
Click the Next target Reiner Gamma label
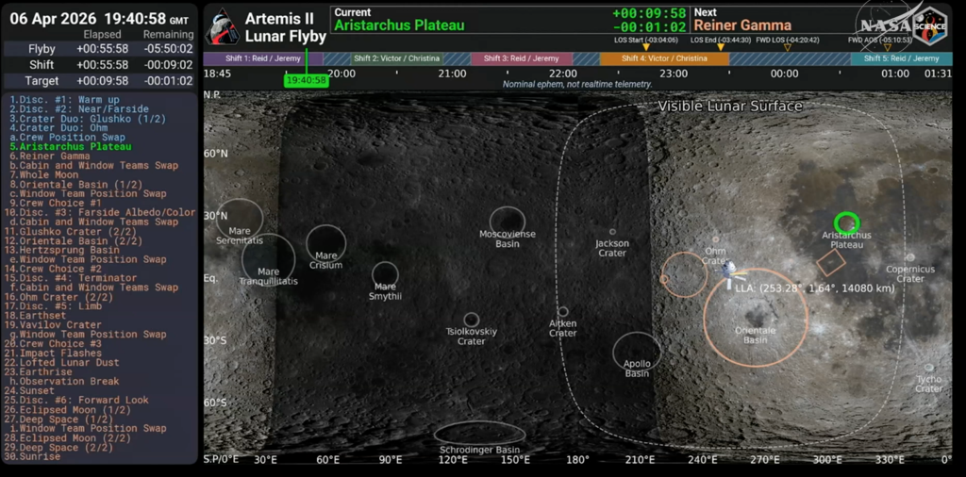pos(741,25)
